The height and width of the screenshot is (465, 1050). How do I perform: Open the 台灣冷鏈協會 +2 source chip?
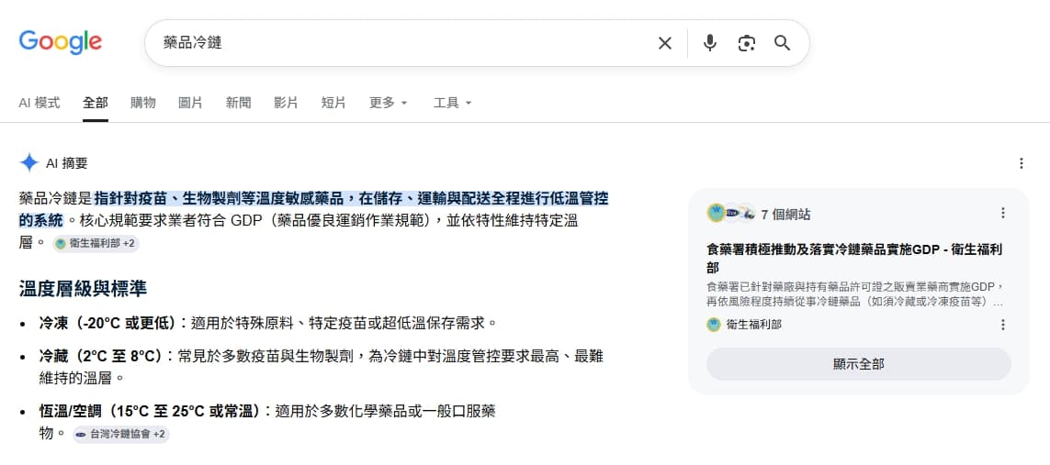pyautogui.click(x=120, y=434)
